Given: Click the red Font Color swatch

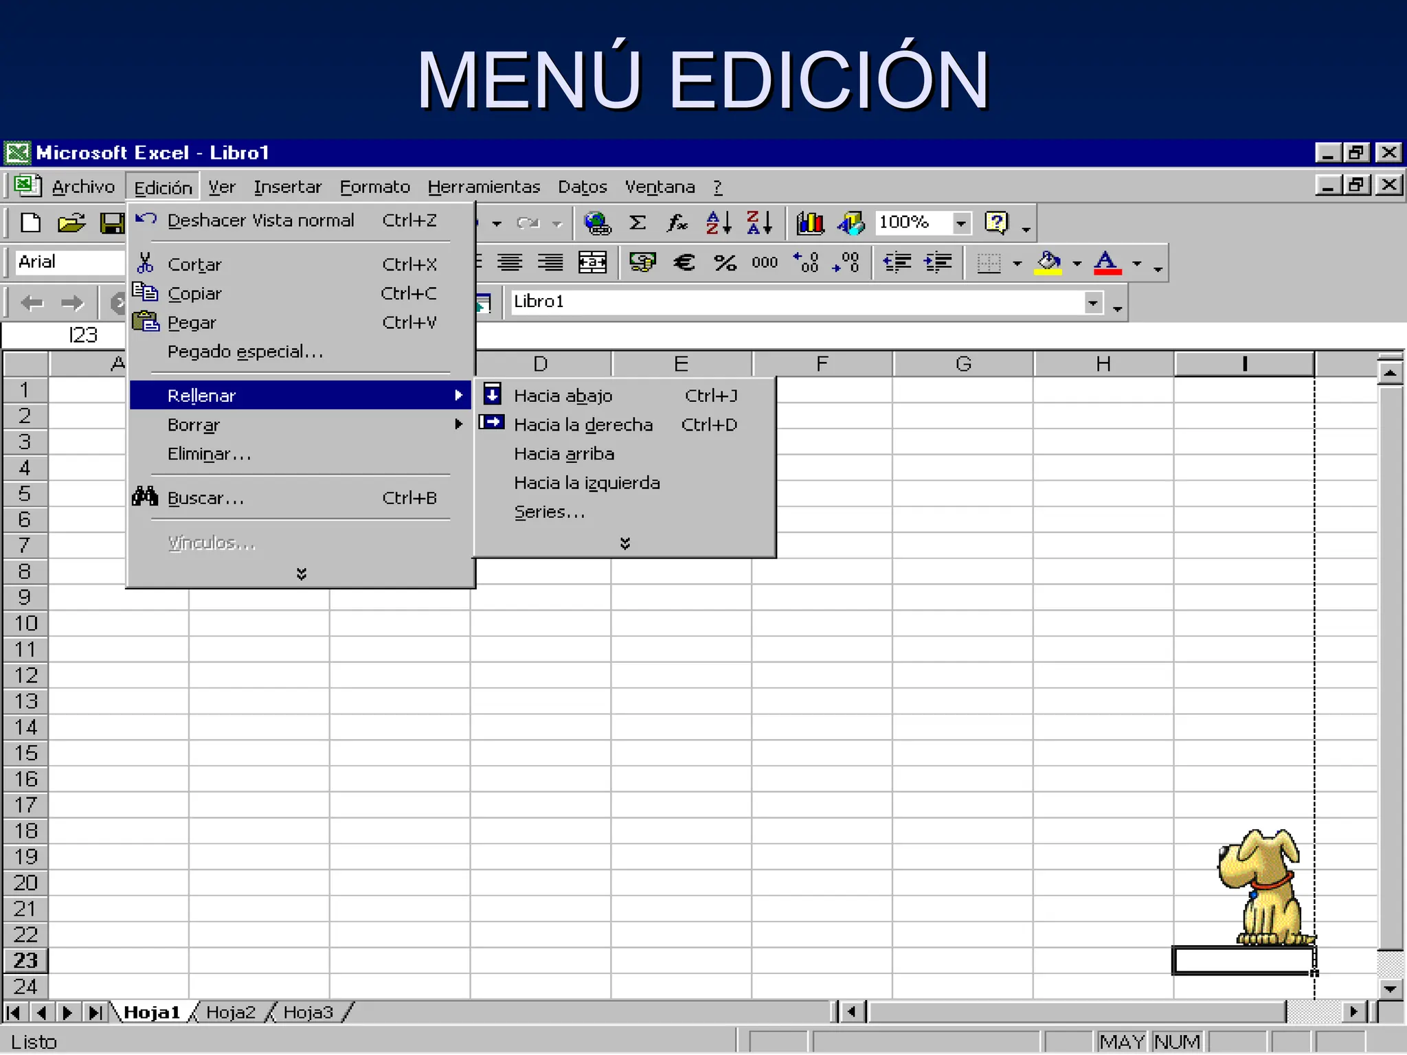Looking at the screenshot, I should click(1107, 262).
